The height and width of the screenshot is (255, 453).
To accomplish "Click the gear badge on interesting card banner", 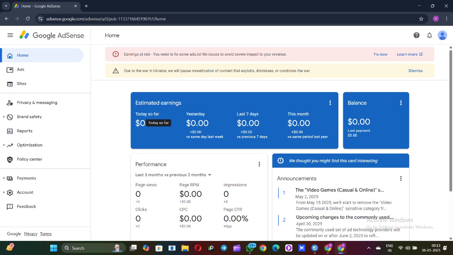I will [x=281, y=161].
